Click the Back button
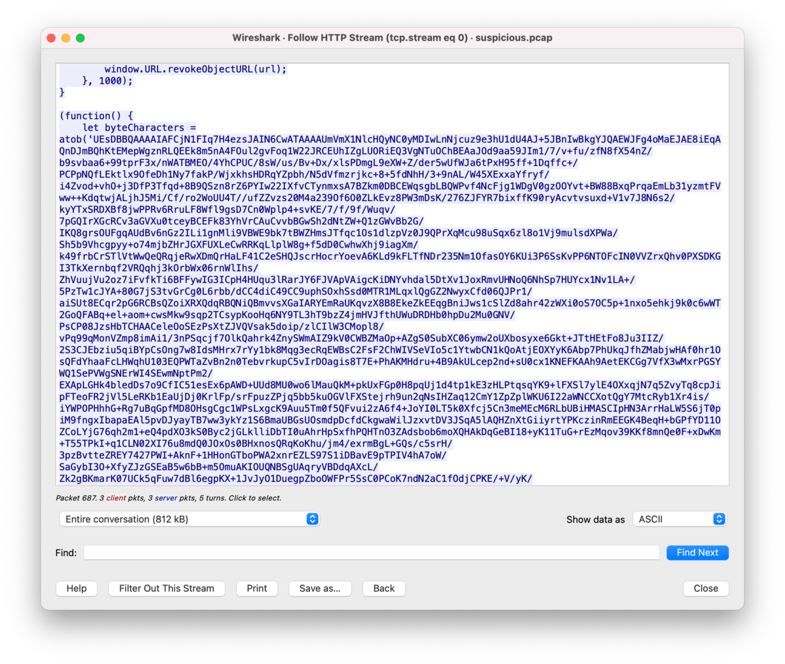 pyautogui.click(x=384, y=589)
